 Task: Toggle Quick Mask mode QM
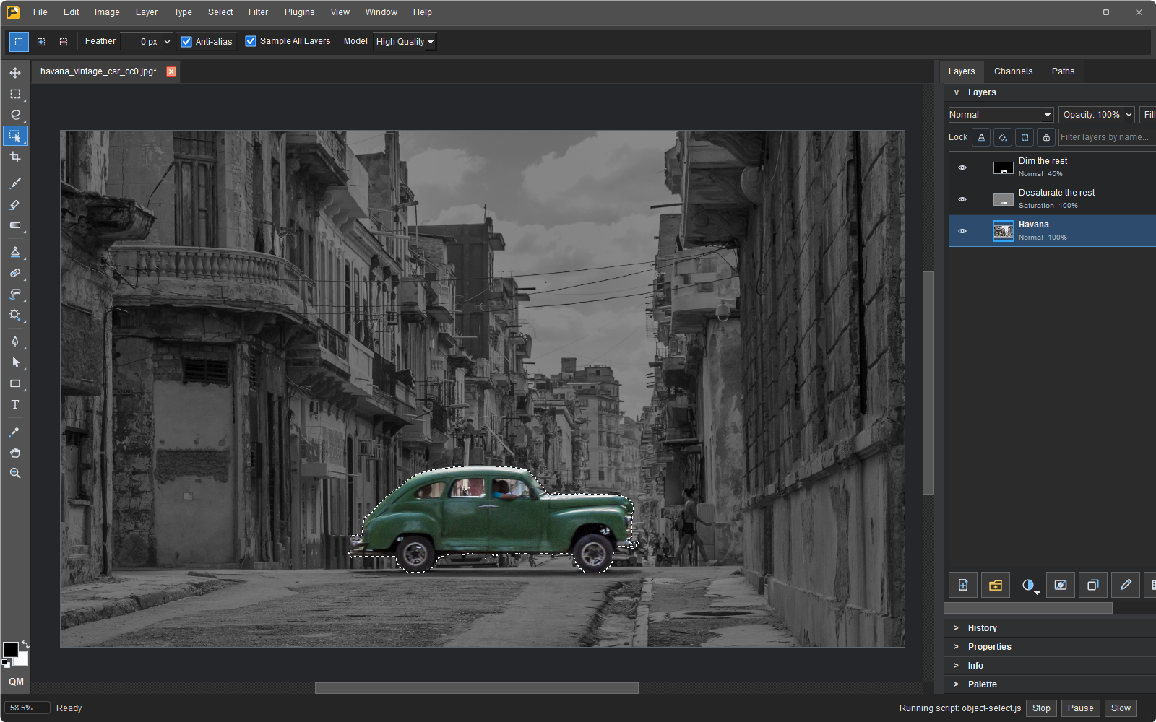point(16,682)
